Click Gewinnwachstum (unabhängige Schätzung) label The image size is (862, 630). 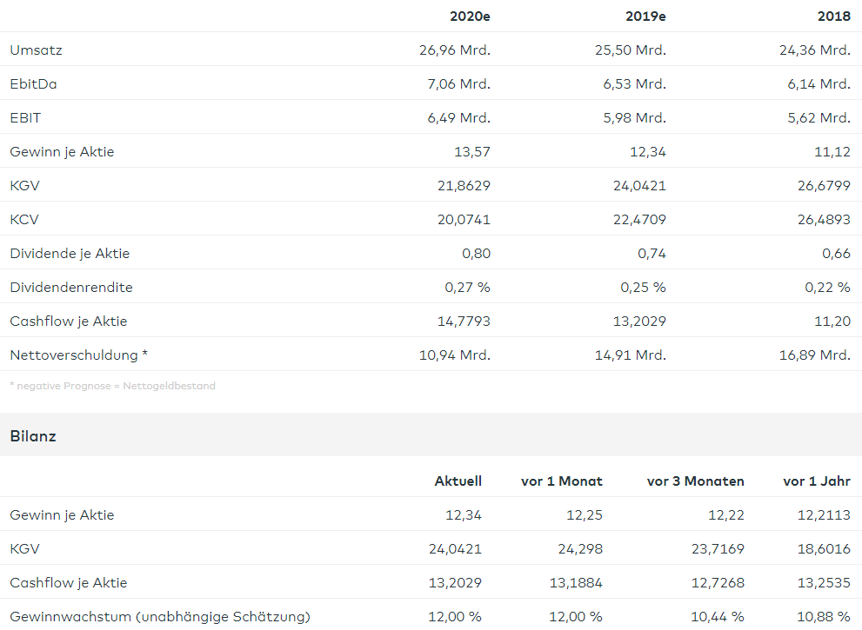click(159, 617)
